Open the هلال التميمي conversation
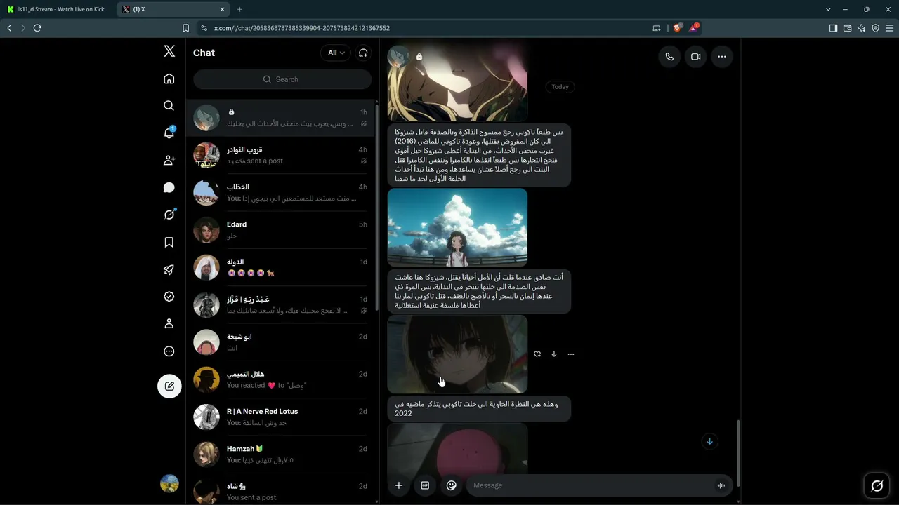 click(x=282, y=379)
